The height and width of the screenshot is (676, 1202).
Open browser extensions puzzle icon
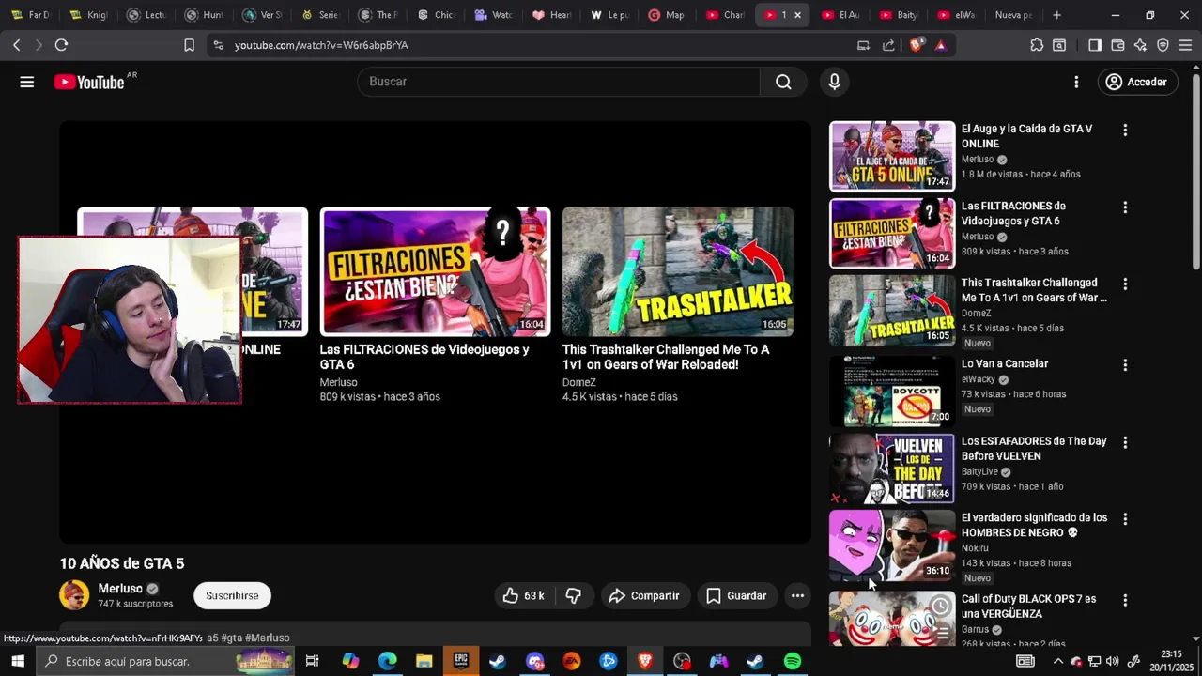(1037, 45)
